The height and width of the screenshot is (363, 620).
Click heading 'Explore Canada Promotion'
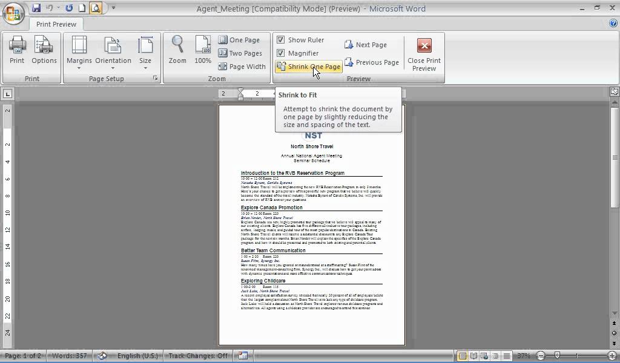pyautogui.click(x=272, y=208)
